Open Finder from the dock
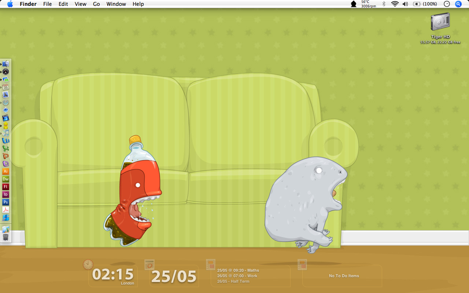This screenshot has width=469, height=293. pos(5,64)
